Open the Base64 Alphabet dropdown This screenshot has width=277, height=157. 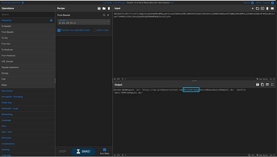(x=84, y=22)
